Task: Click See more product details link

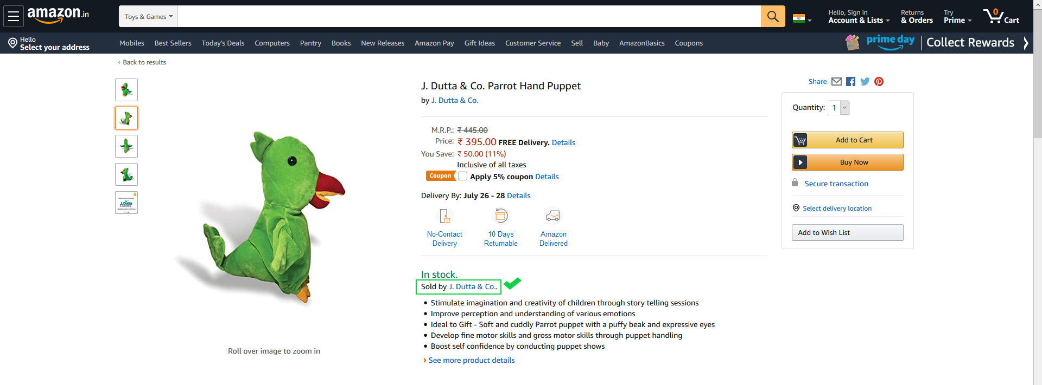Action: point(471,361)
